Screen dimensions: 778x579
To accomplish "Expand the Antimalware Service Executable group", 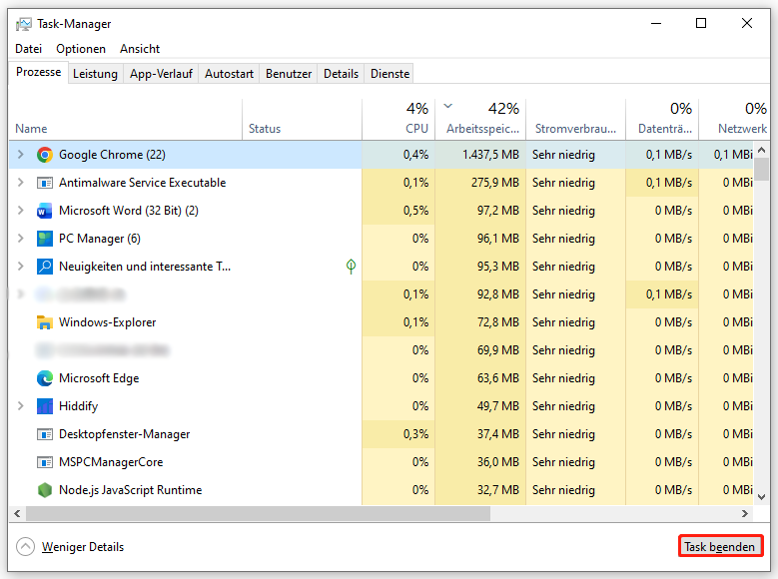I will tap(20, 182).
